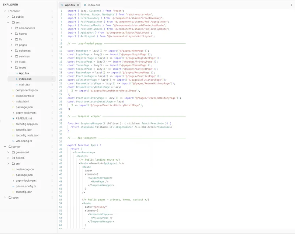
Task: Expand the spec folder chevron
Action: [5, 198]
